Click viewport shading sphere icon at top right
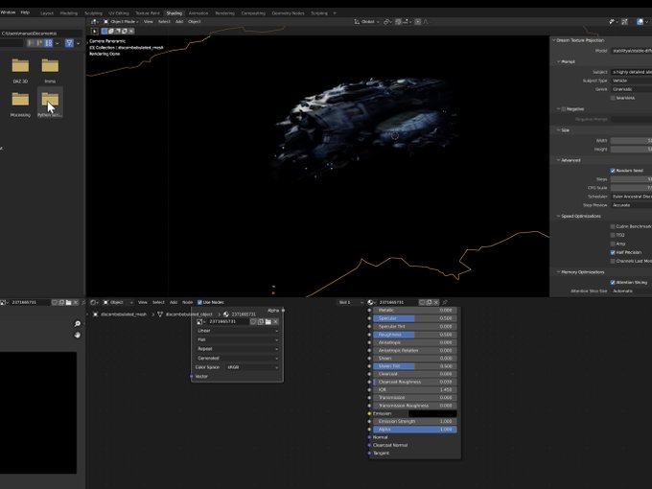This screenshot has width=652, height=489. pyautogui.click(x=640, y=22)
